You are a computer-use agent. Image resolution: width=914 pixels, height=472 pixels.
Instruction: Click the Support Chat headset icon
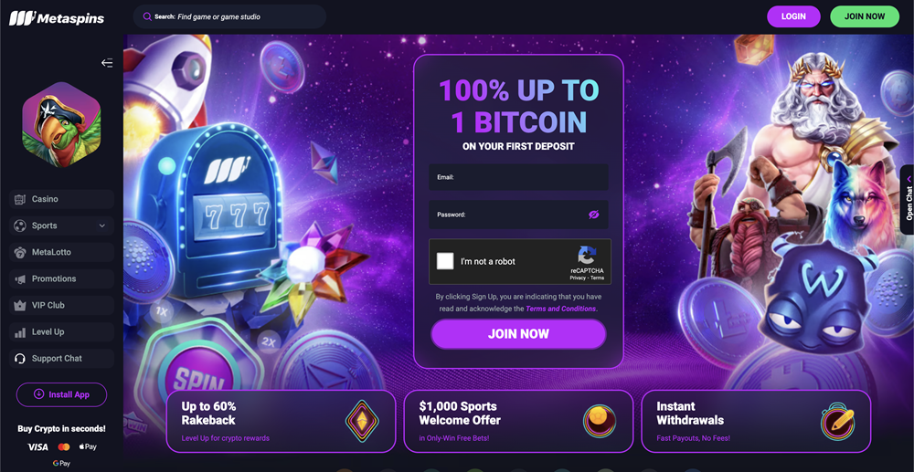pyautogui.click(x=20, y=359)
